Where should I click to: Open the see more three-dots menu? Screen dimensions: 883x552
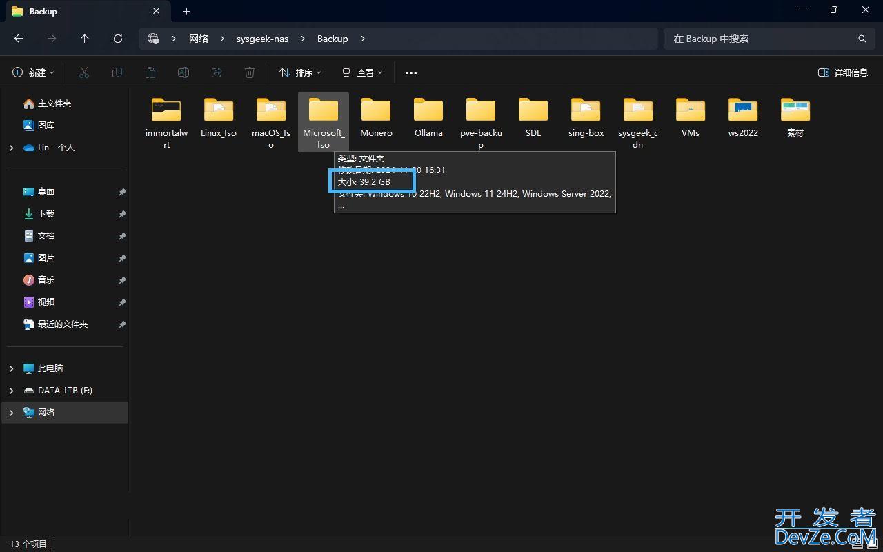pyautogui.click(x=411, y=72)
